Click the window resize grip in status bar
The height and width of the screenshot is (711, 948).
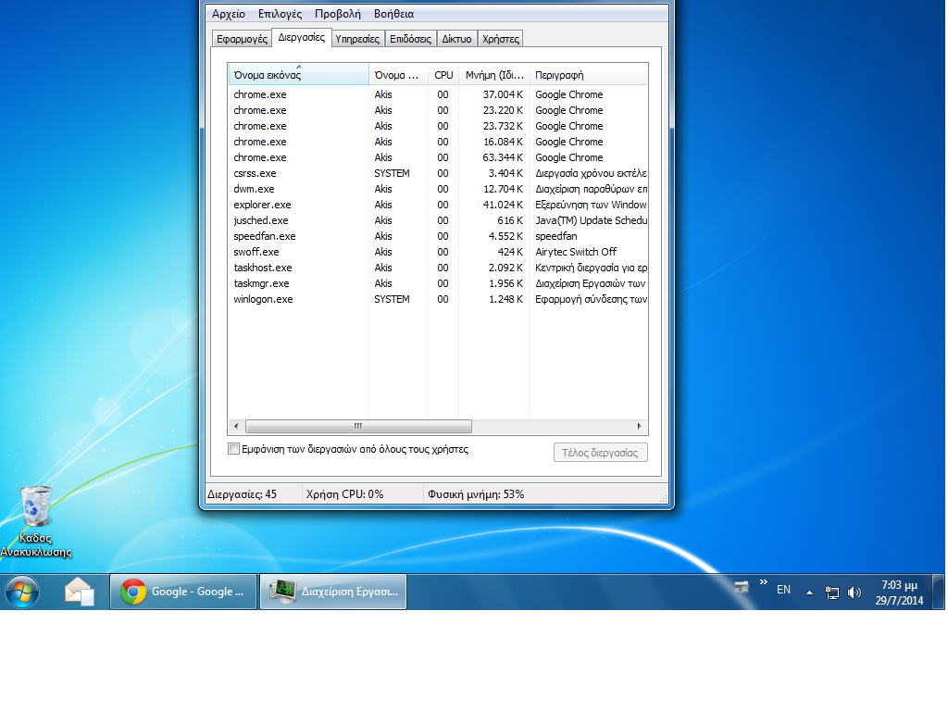point(663,498)
